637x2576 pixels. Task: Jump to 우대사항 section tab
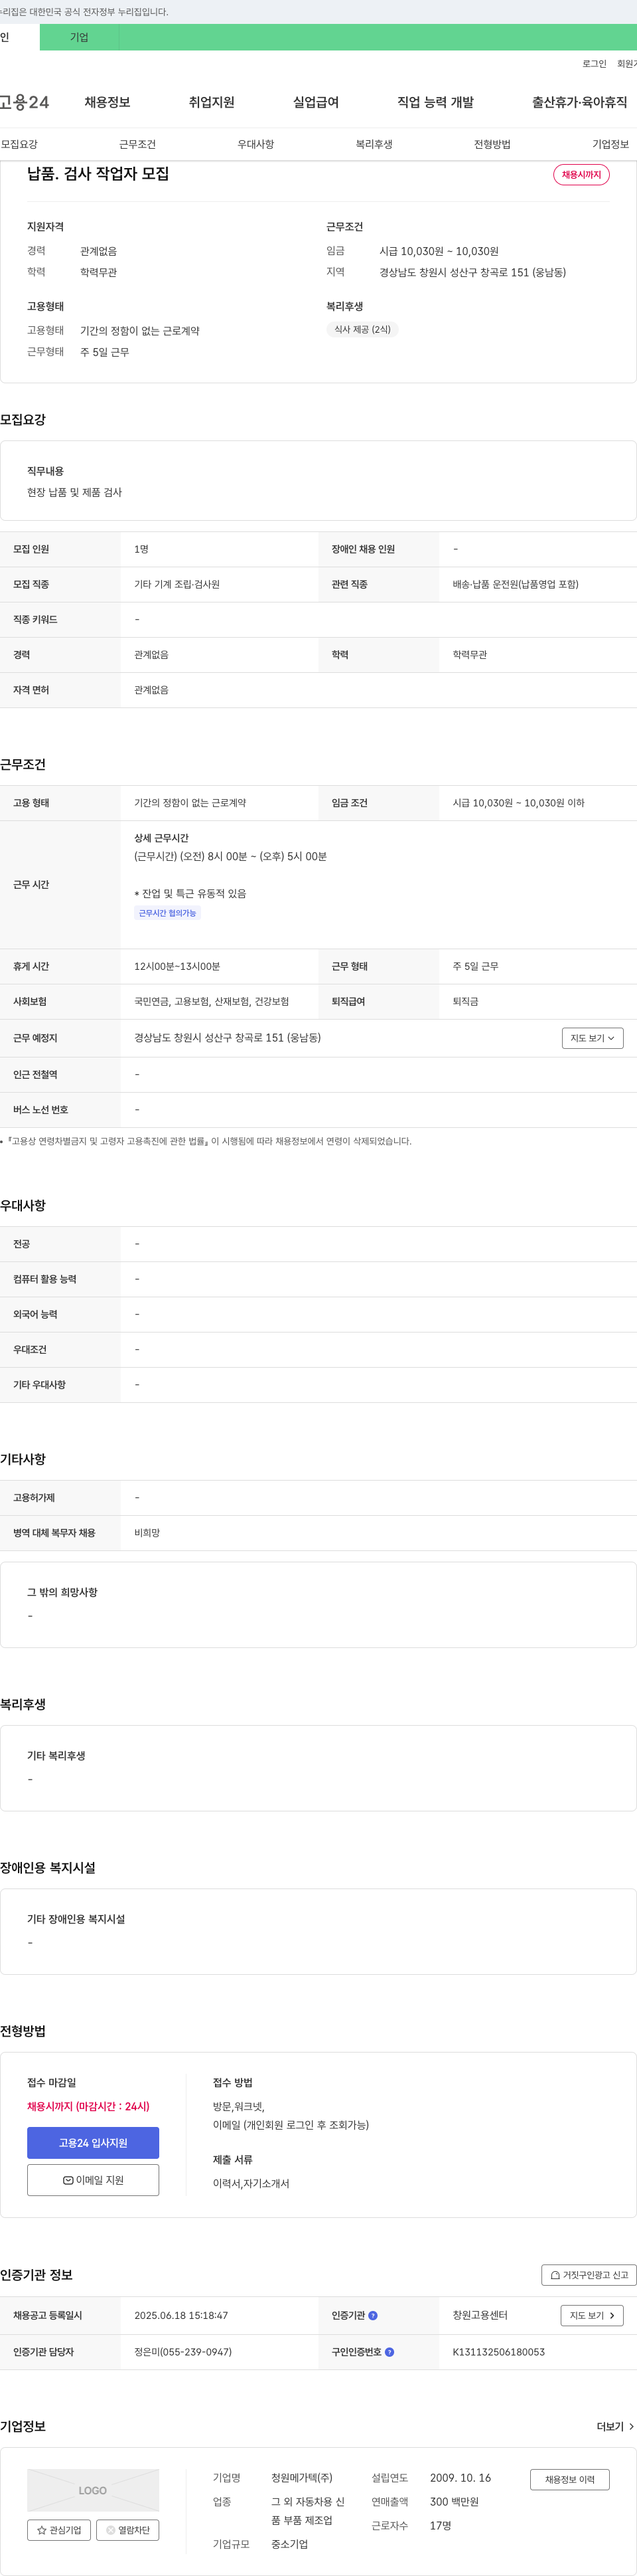click(255, 144)
